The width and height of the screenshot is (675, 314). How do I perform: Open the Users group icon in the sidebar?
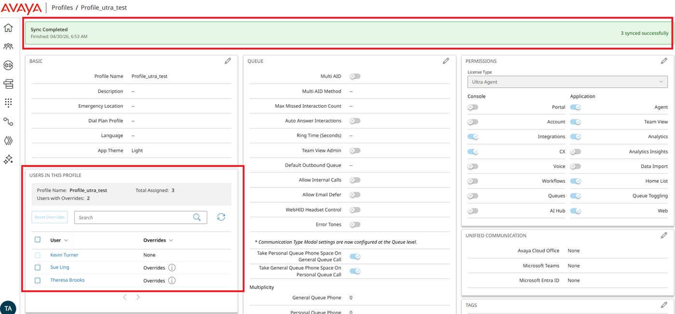pyautogui.click(x=8, y=47)
